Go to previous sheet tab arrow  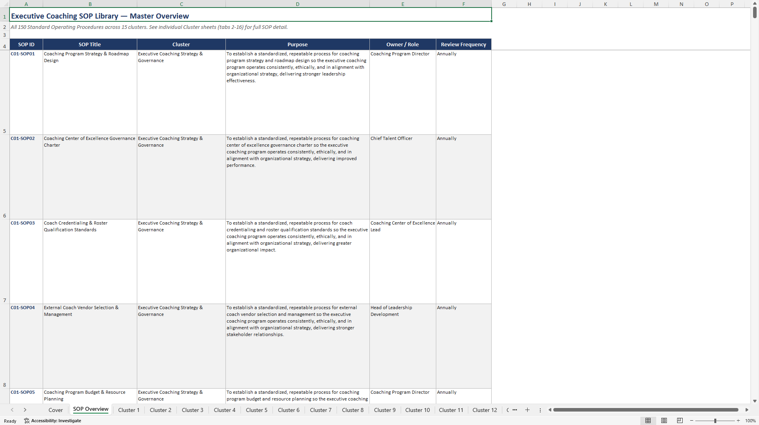click(12, 410)
